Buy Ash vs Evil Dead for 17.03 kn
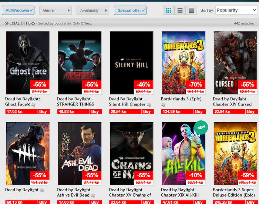The height and width of the screenshot is (204, 259). click(80, 202)
